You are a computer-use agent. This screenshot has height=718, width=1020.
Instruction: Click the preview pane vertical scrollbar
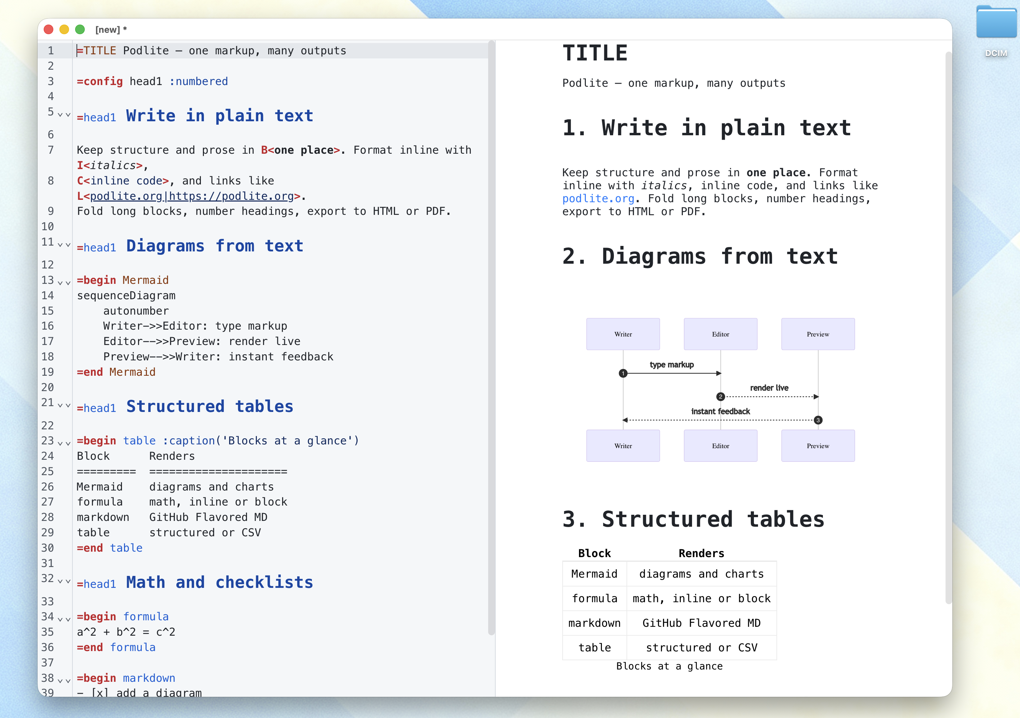(x=949, y=328)
